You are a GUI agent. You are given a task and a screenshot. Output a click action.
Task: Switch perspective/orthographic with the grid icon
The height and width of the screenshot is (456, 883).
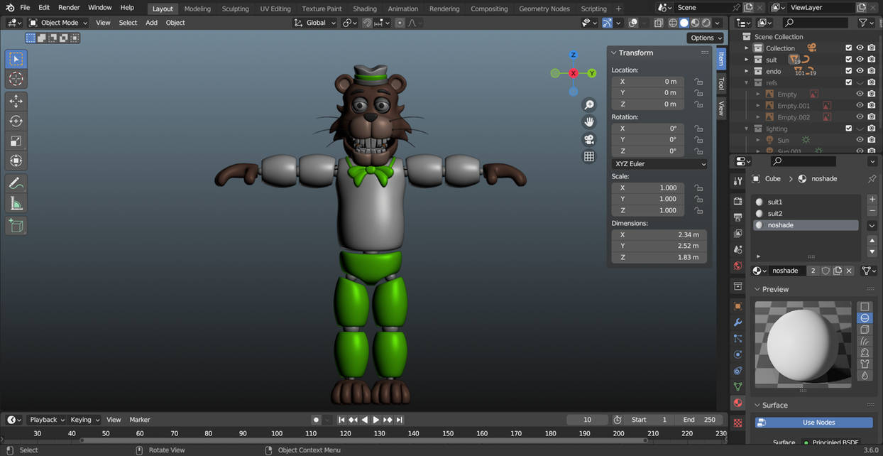pos(589,156)
